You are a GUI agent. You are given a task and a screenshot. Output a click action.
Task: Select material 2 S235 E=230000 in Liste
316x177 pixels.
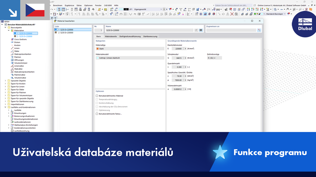point(73,33)
